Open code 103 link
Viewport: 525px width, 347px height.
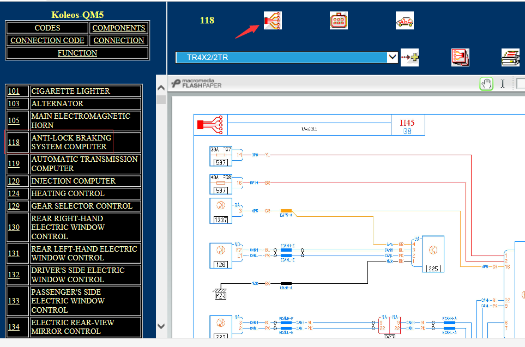[14, 104]
